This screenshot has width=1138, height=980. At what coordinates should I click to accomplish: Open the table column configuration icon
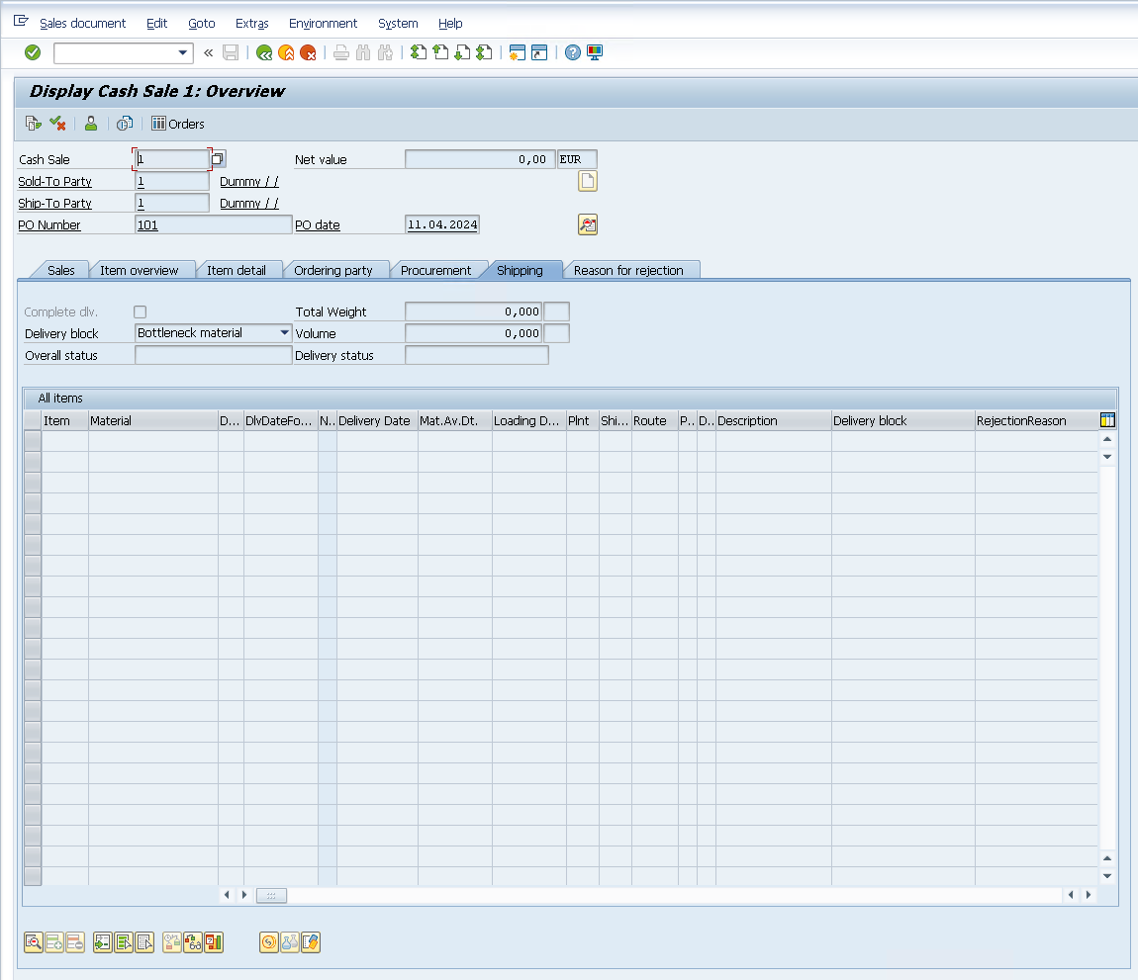point(1107,420)
